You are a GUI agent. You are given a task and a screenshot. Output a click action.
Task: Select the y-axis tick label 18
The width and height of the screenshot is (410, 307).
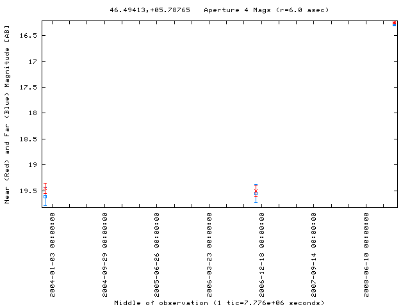33,113
